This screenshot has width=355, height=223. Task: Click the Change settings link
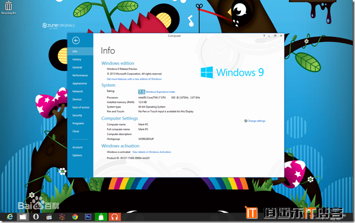[x=256, y=121]
